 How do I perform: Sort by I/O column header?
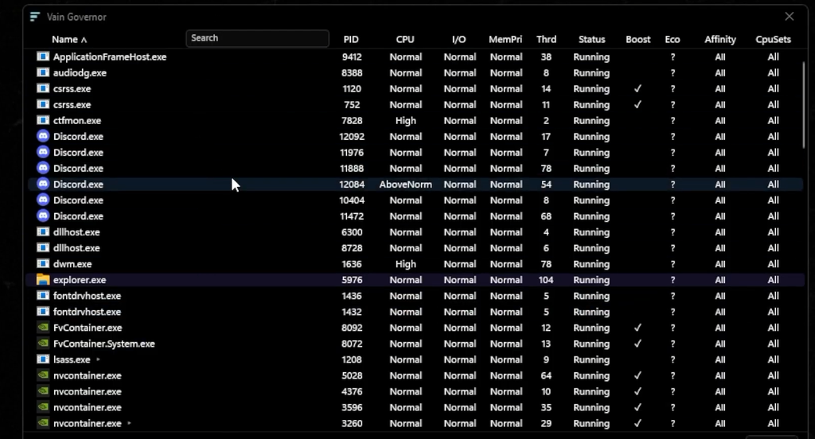pos(458,40)
